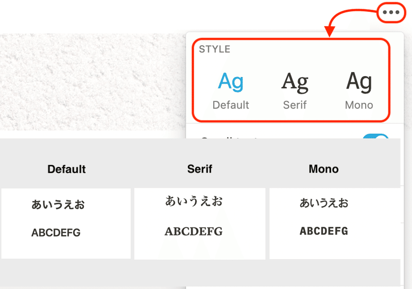Image resolution: width=412 pixels, height=289 pixels.
Task: Click the STYLE section heading
Action: point(214,49)
